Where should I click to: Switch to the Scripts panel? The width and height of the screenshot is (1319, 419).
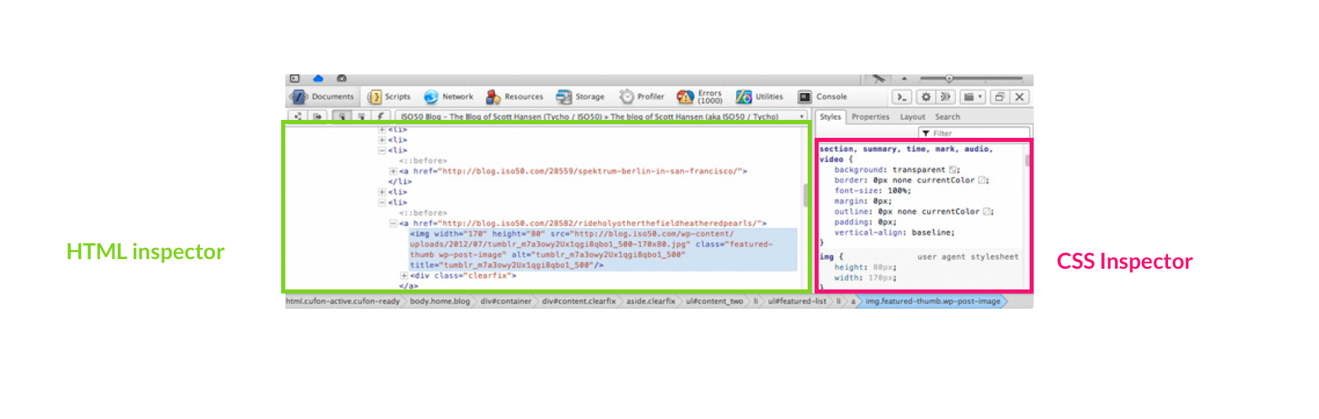click(x=389, y=97)
